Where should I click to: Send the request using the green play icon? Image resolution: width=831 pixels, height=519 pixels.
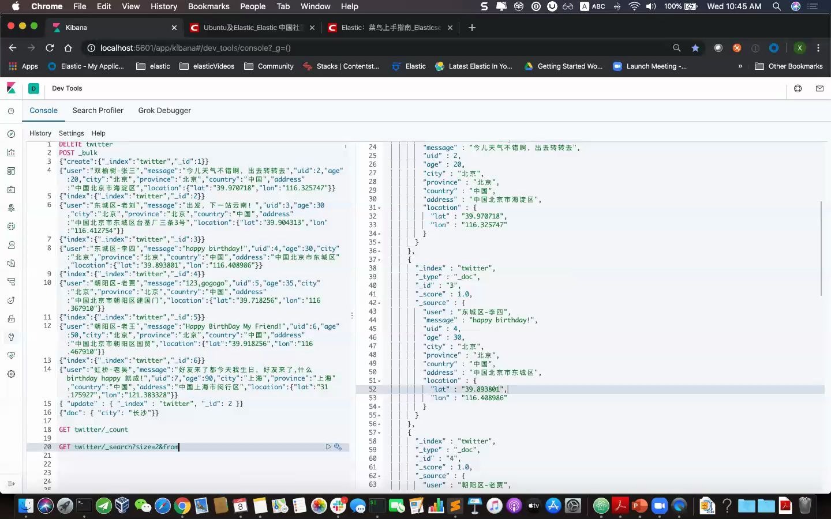328,446
